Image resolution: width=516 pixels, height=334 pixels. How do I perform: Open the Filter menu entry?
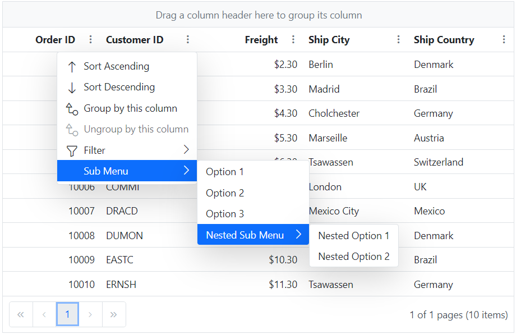click(x=127, y=150)
